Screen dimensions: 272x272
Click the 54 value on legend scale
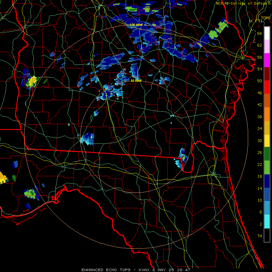pos(260,69)
